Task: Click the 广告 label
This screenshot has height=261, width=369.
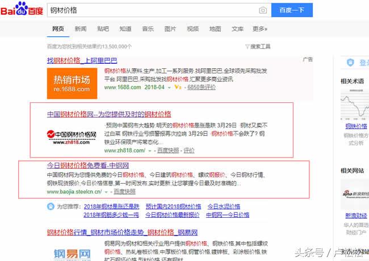Action: tap(308, 59)
